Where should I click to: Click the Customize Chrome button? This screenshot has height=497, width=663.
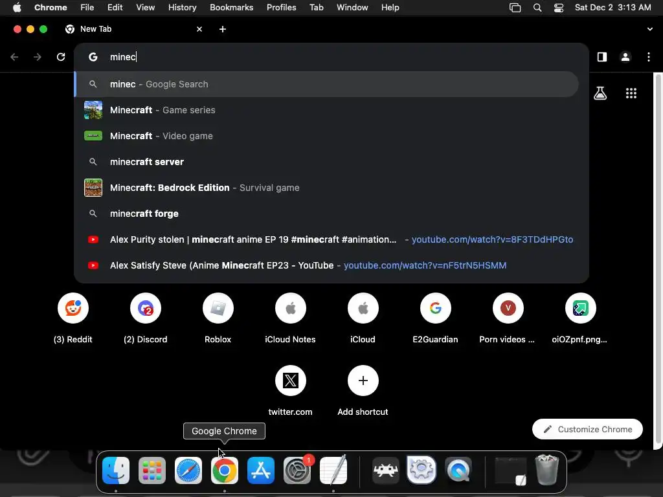pos(587,430)
